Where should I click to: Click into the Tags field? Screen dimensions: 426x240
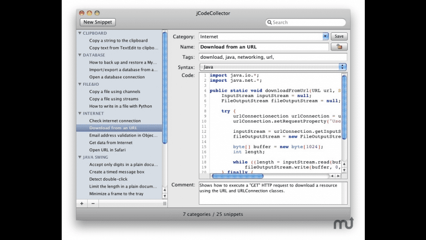point(272,57)
